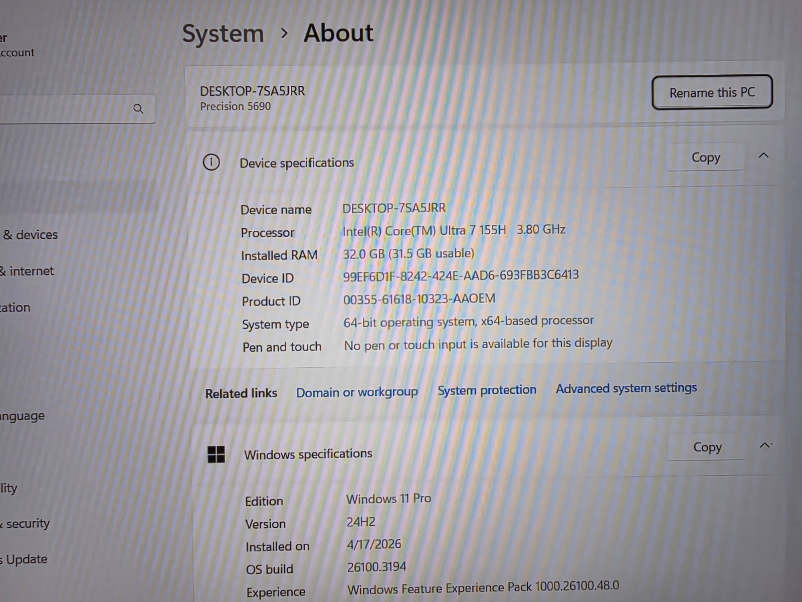Select processor text Intel(R) Core(TM) Ultra 7 155H
The width and height of the screenshot is (802, 602).
(424, 231)
